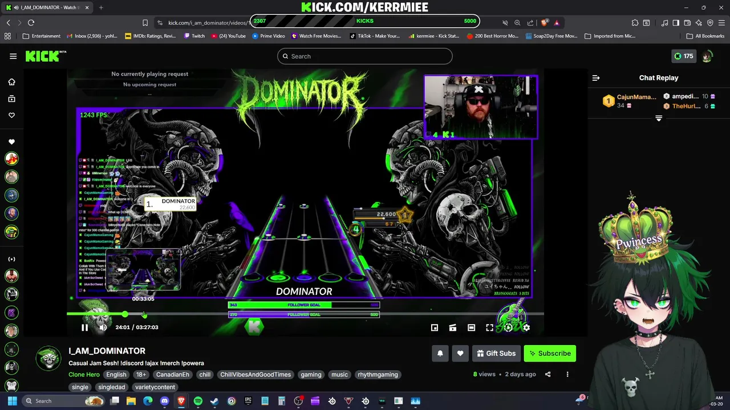Select the ChillVibesAndGoodTimes tag
Screen dimensions: 730x410
point(255,375)
